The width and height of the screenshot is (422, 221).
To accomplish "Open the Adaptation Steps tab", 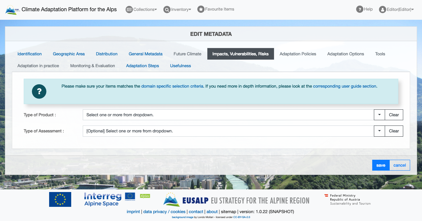I will click(x=142, y=66).
